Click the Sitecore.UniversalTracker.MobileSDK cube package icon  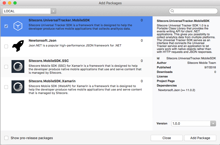point(18,26)
